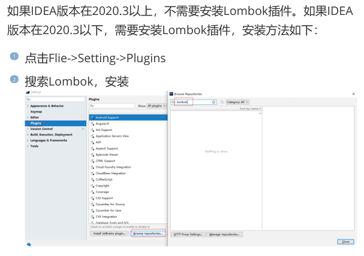
Task: Select the CSS Support row
Action: click(128, 199)
